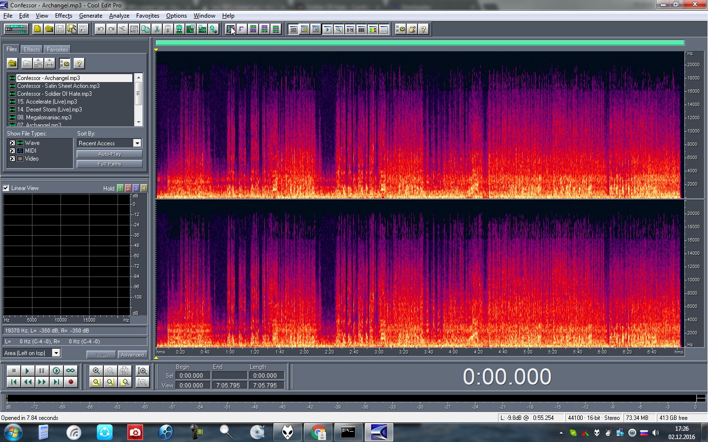This screenshot has height=442, width=708.
Task: Toggle Hold button 3
Action: pyautogui.click(x=136, y=188)
